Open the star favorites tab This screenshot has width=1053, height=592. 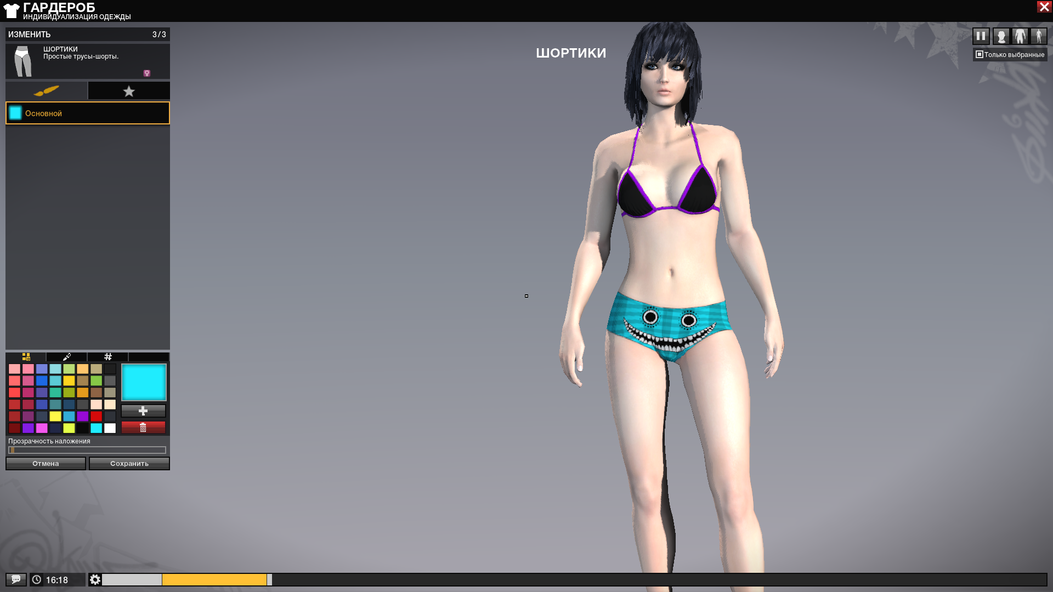tap(129, 91)
